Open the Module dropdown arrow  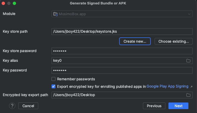click(189, 14)
